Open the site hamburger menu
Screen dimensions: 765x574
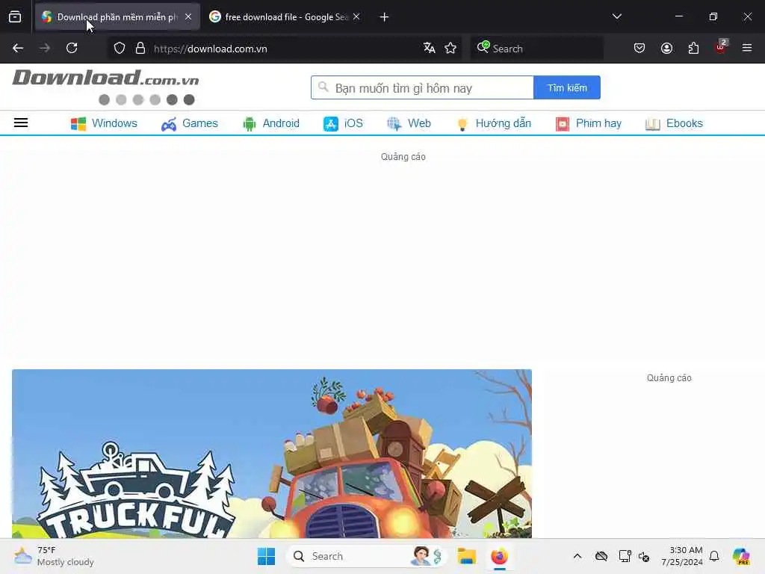[x=21, y=123]
